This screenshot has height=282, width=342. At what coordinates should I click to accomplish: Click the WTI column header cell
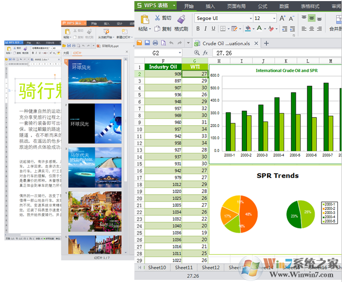tap(195, 67)
